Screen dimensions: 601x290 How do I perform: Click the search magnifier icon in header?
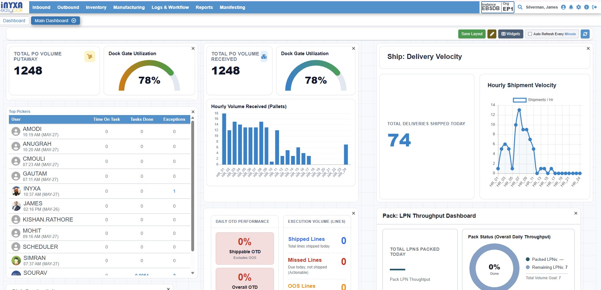(520, 7)
